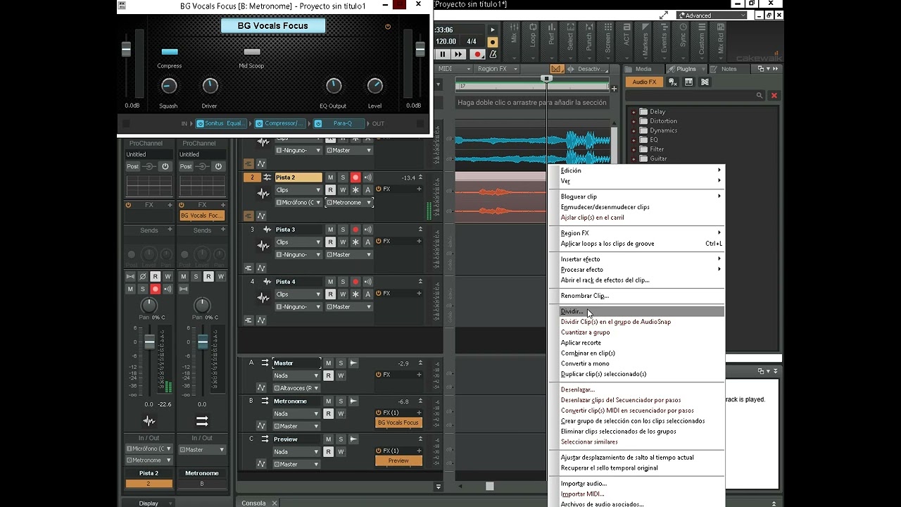
Task: Open Preview bus Master output dropdown
Action: (x=296, y=464)
